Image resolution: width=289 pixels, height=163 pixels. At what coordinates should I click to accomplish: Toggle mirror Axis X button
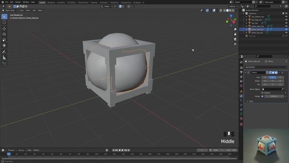(x=265, y=77)
